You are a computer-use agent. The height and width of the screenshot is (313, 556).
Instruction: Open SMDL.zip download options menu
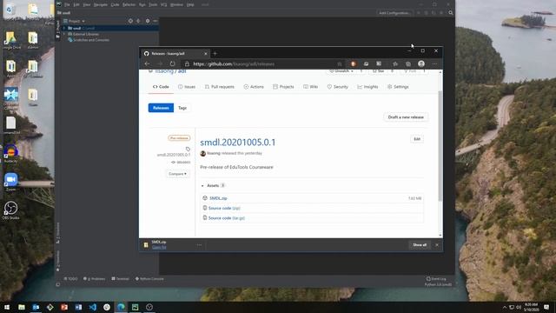coord(199,245)
